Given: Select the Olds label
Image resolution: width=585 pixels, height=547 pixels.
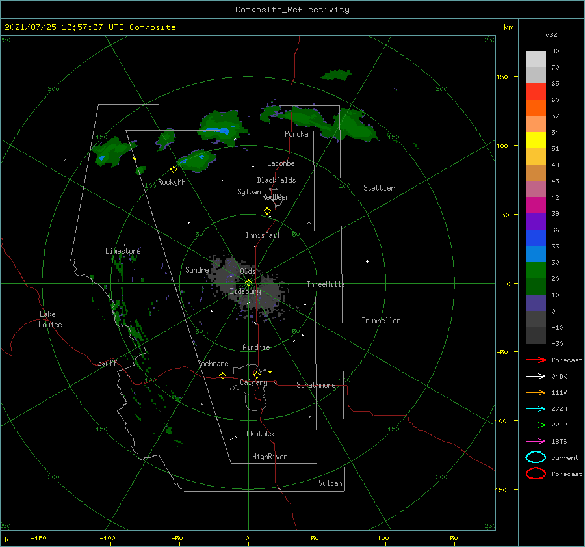Looking at the screenshot, I should click(248, 271).
